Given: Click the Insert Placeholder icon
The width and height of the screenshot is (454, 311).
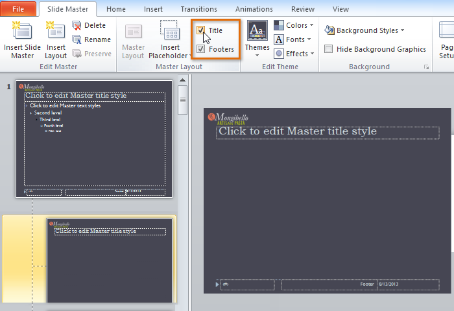Looking at the screenshot, I should click(170, 30).
